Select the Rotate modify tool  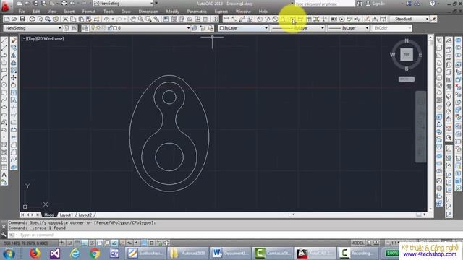14,85
